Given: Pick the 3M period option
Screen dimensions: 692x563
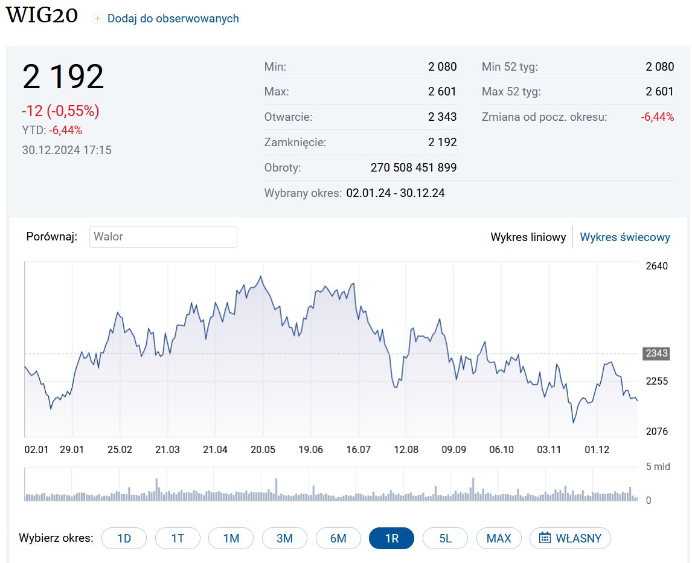Looking at the screenshot, I should click(284, 538).
